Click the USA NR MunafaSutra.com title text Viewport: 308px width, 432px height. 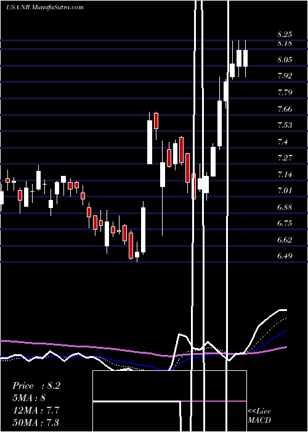[x=45, y=7]
